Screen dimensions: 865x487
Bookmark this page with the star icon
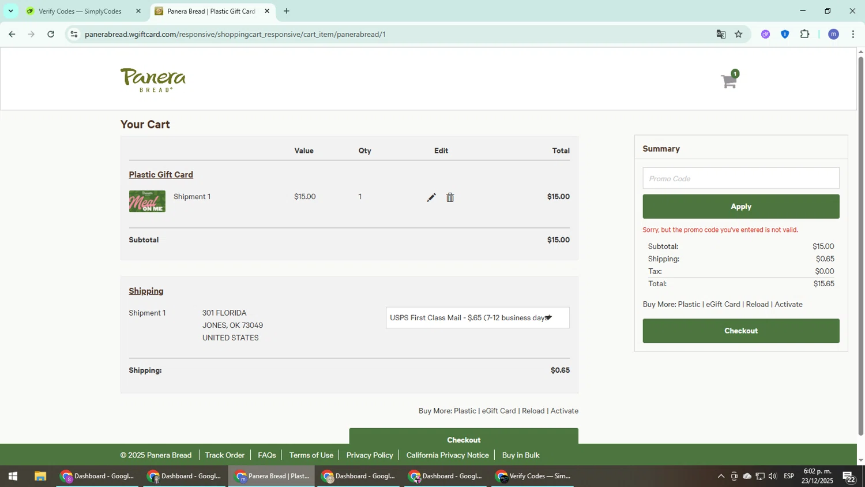pyautogui.click(x=739, y=34)
